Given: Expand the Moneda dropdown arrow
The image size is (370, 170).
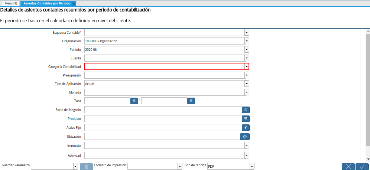Looking at the screenshot, I should (247, 92).
